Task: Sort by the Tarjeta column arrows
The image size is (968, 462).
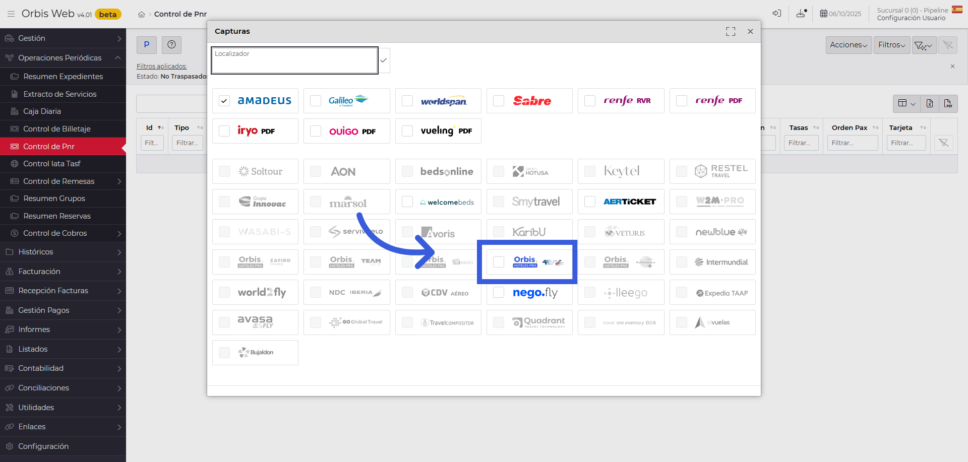Action: [923, 128]
